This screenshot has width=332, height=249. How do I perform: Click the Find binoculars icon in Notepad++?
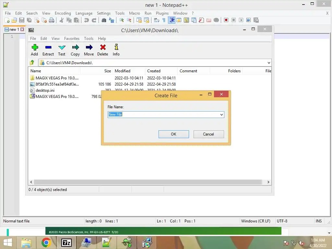coord(104,20)
